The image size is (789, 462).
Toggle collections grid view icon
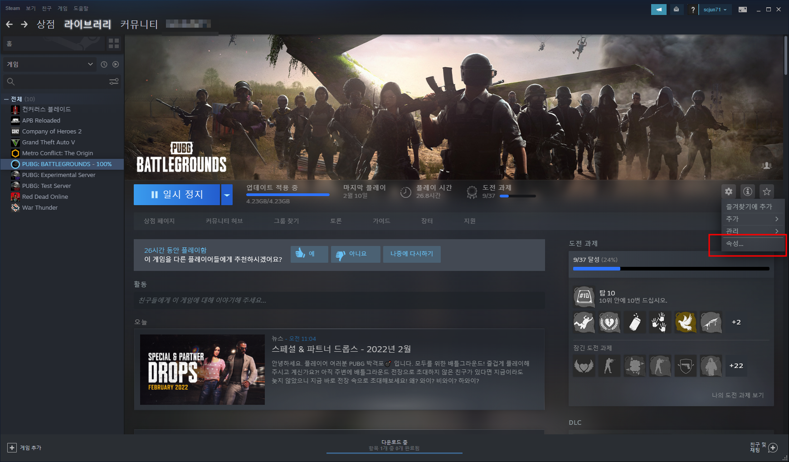click(114, 44)
